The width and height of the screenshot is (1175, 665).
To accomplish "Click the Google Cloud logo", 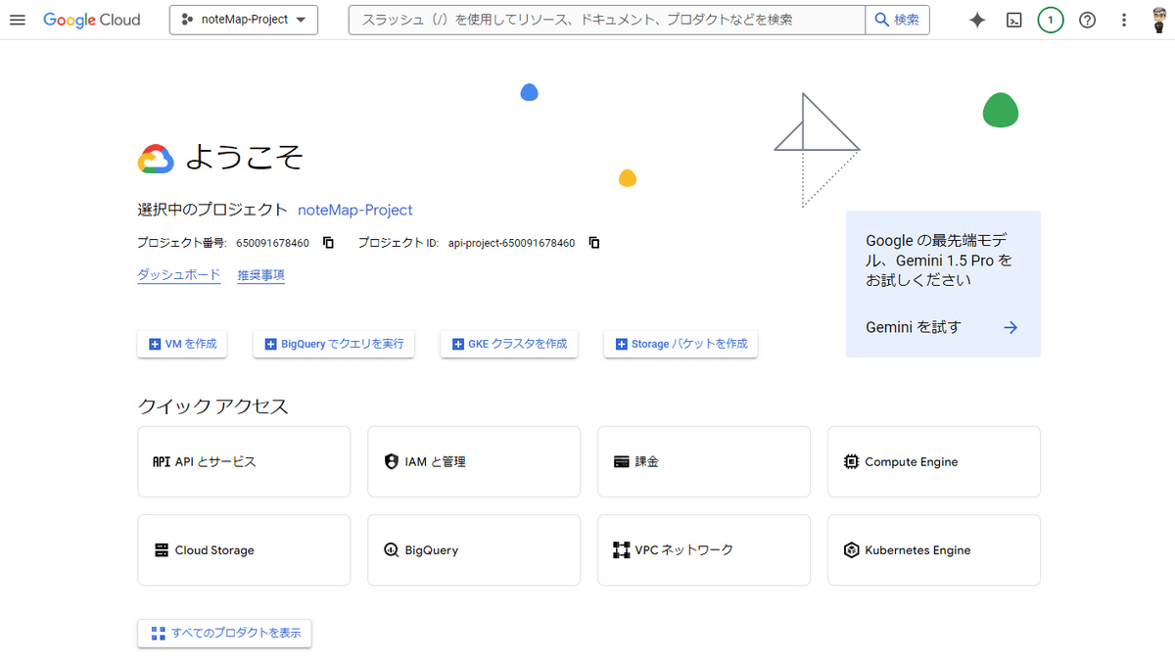I will pyautogui.click(x=92, y=20).
